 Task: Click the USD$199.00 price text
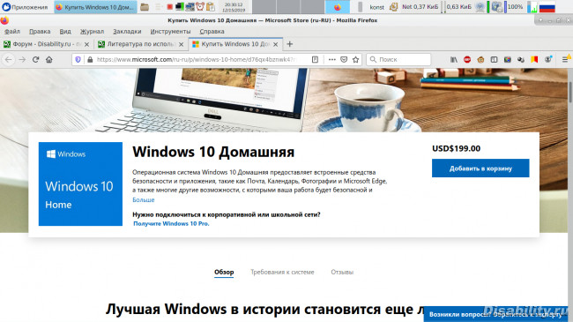pos(456,148)
